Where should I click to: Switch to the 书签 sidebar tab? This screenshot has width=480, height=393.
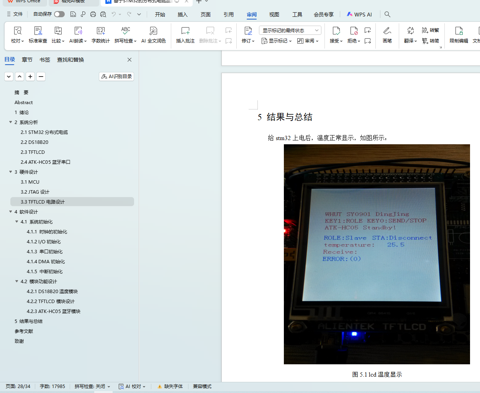[x=44, y=60]
